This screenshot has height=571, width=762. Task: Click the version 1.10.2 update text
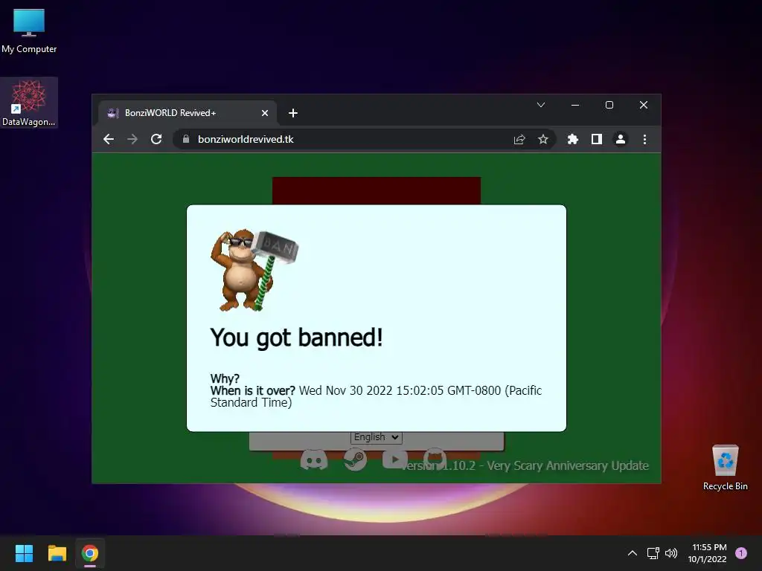[x=525, y=465]
